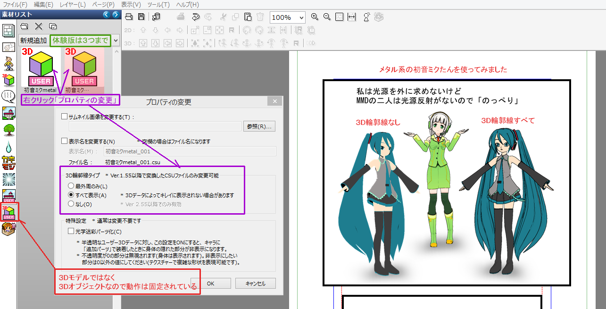606x309 pixels.
Task: Select the tree item category icon
Action: (x=8, y=130)
